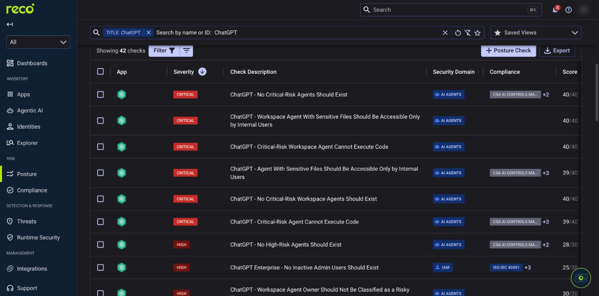Open Integrations in the sidebar
The width and height of the screenshot is (599, 296).
pyautogui.click(x=32, y=269)
